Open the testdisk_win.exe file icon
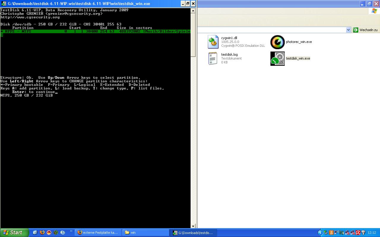Image resolution: width=380 pixels, height=237 pixels. tap(278, 58)
